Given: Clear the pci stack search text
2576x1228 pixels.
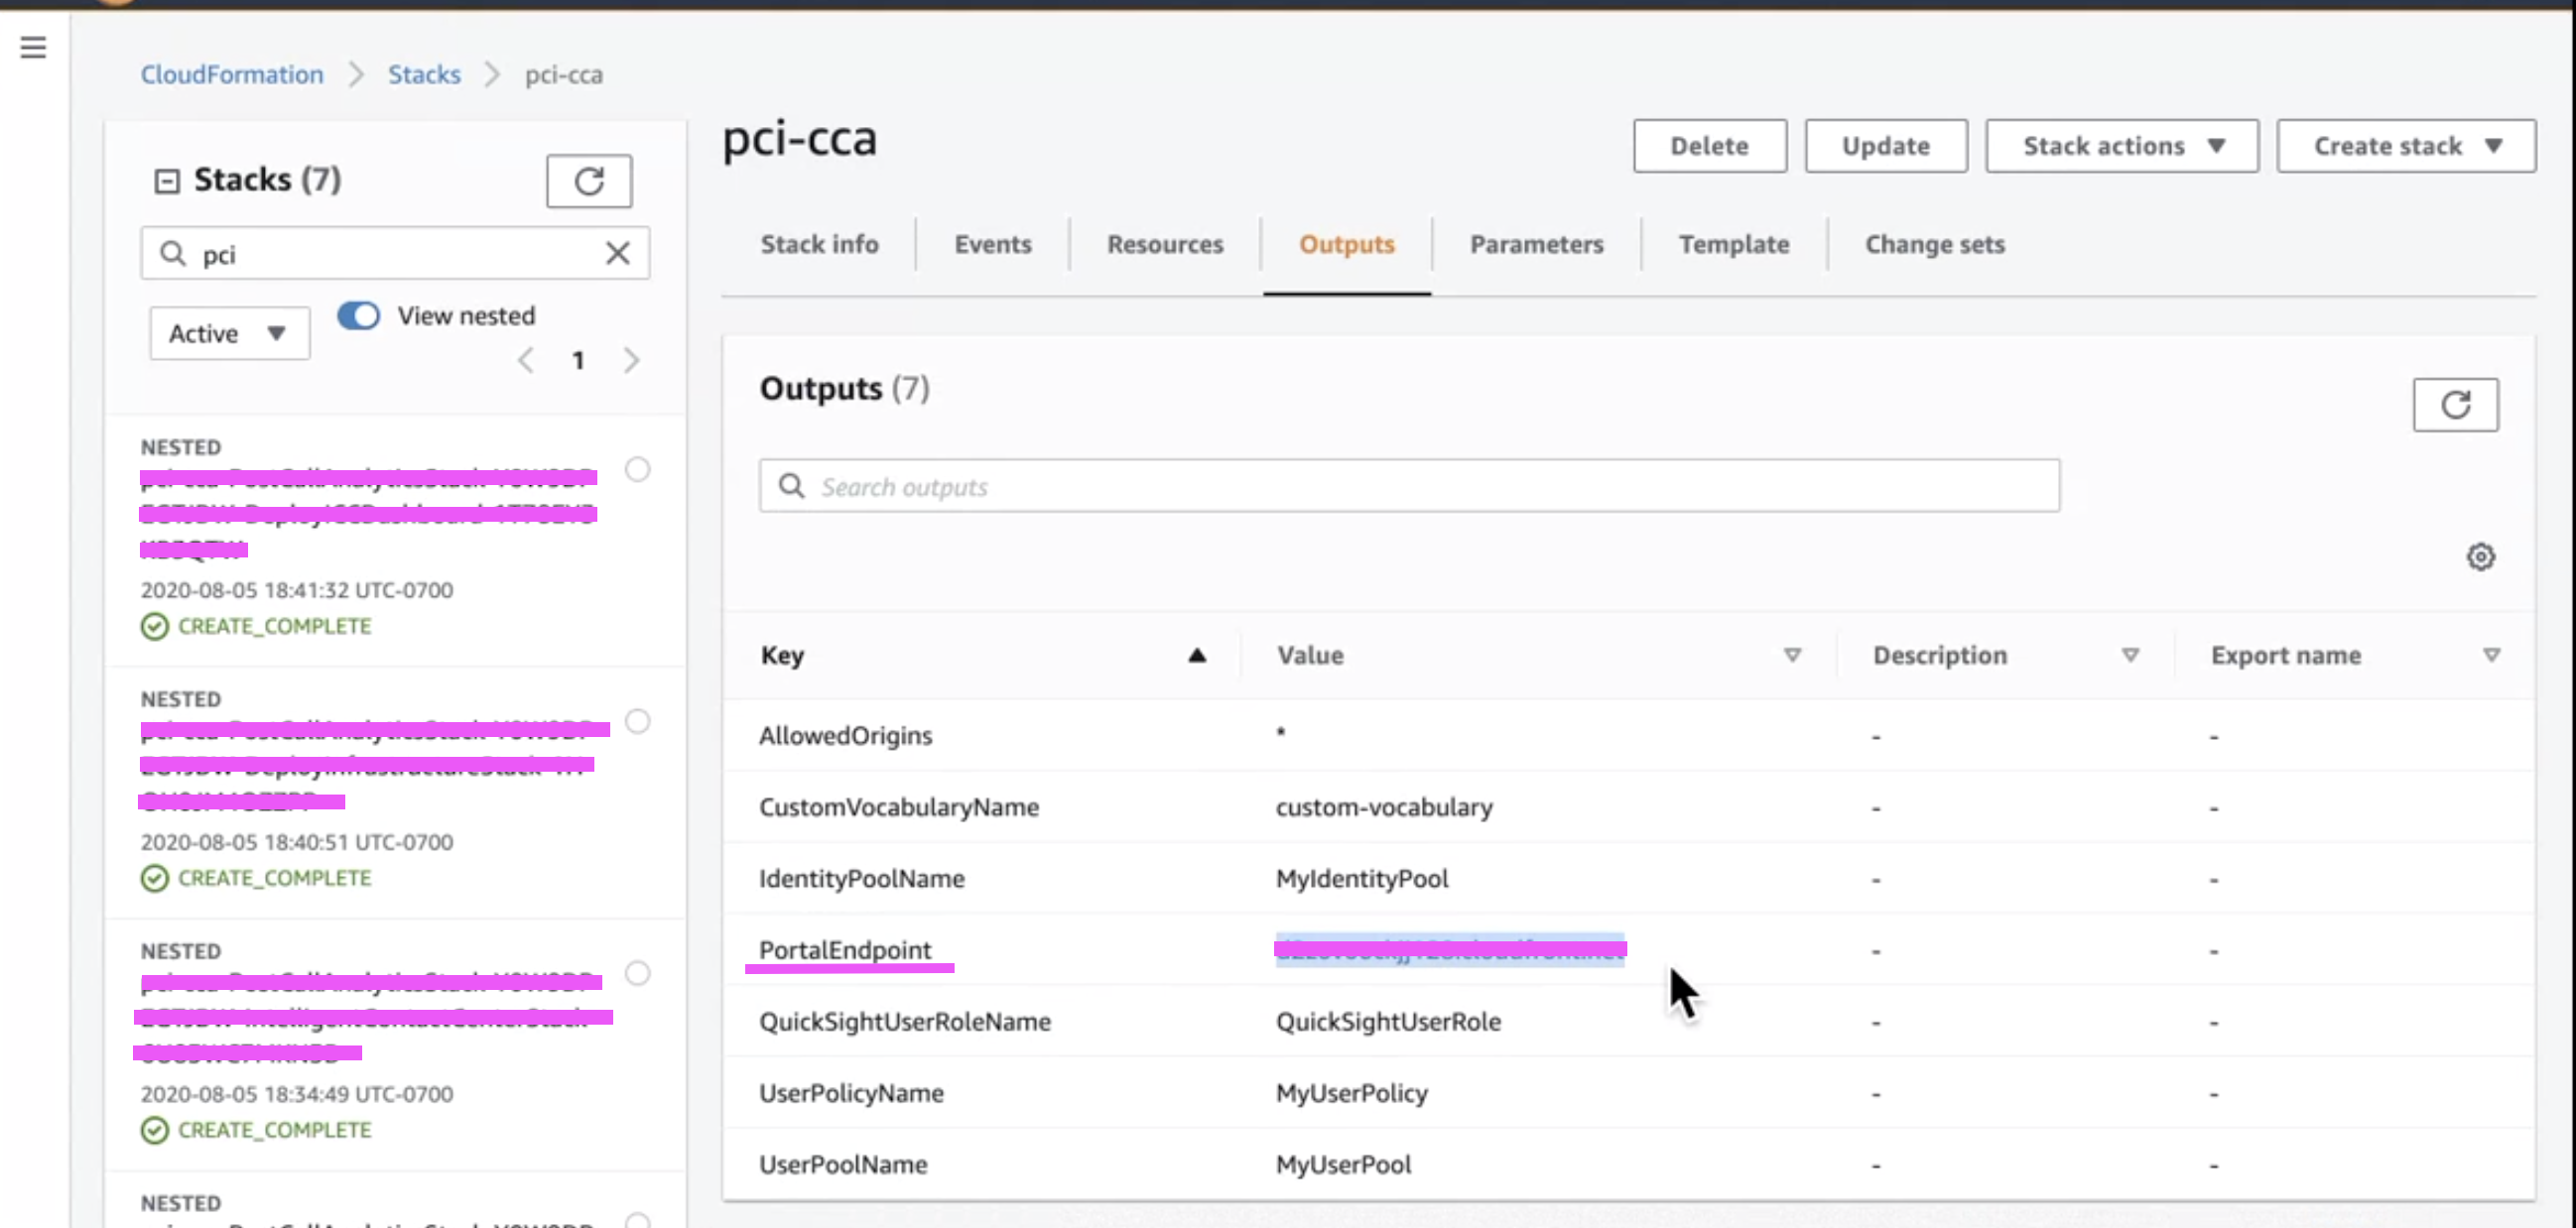Looking at the screenshot, I should click(x=617, y=253).
